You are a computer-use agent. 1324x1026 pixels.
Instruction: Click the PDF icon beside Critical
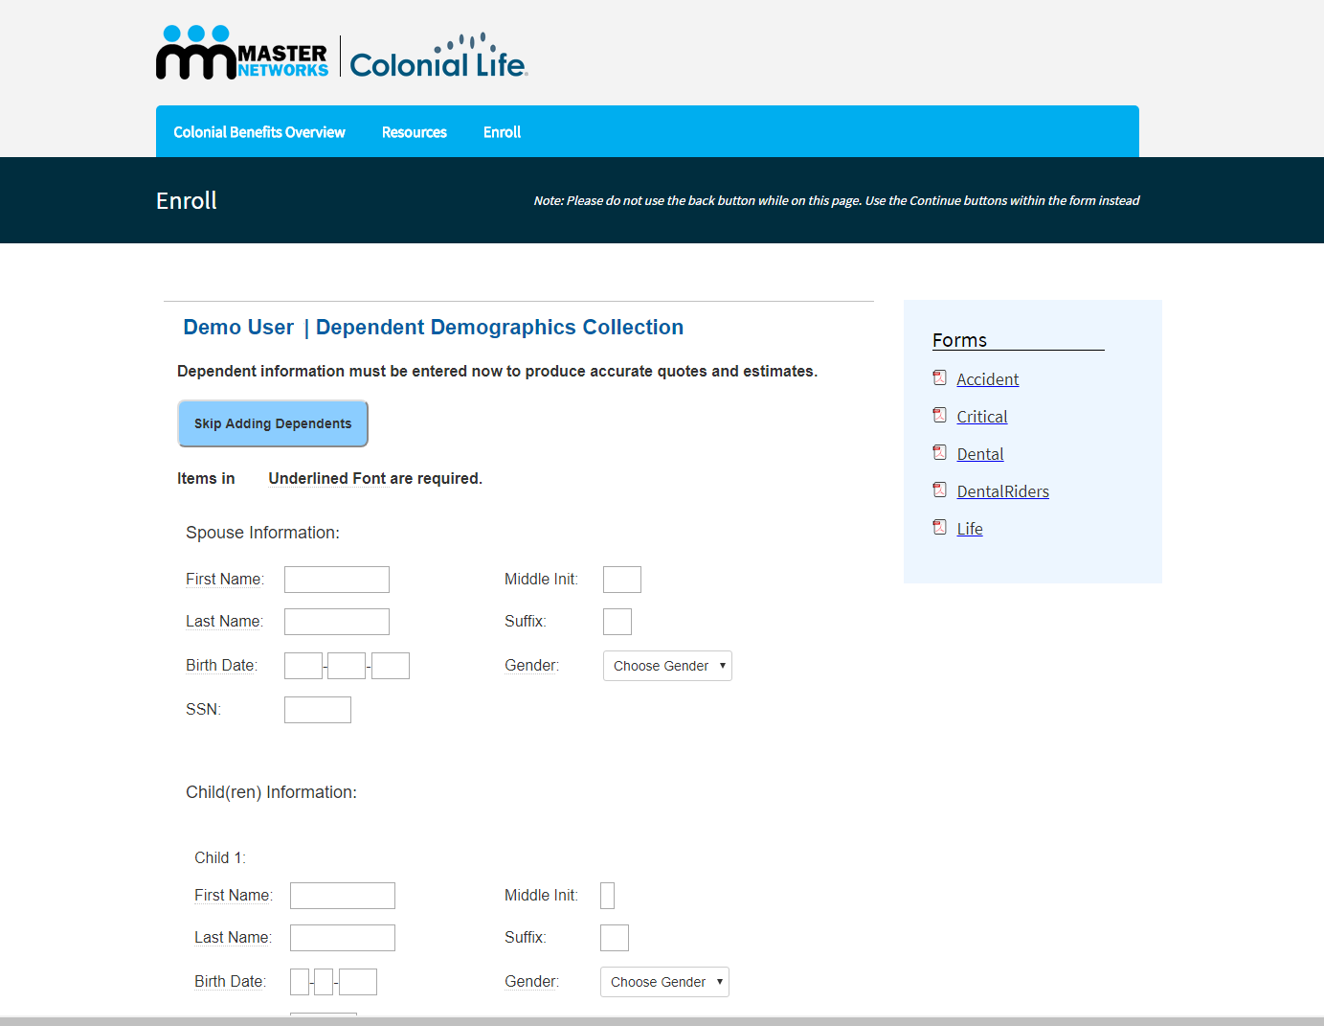939,416
